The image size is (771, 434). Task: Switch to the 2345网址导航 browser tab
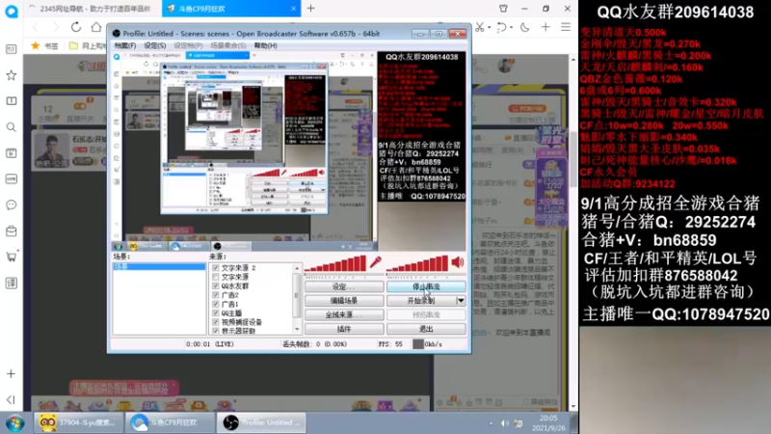click(93, 9)
